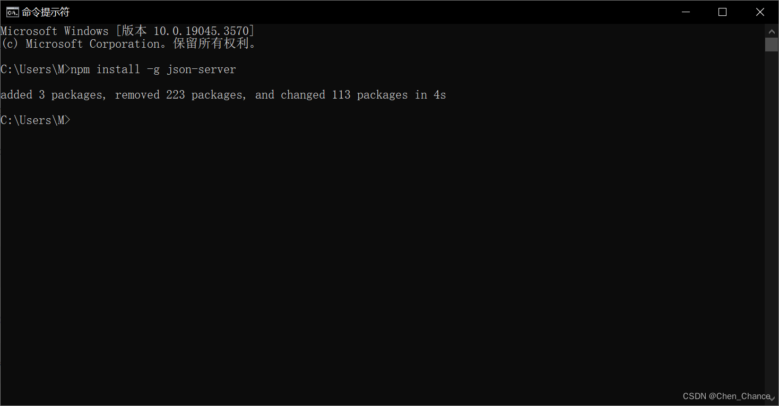This screenshot has width=779, height=406.
Task: Click the scrollbar up arrow
Action: (x=772, y=31)
